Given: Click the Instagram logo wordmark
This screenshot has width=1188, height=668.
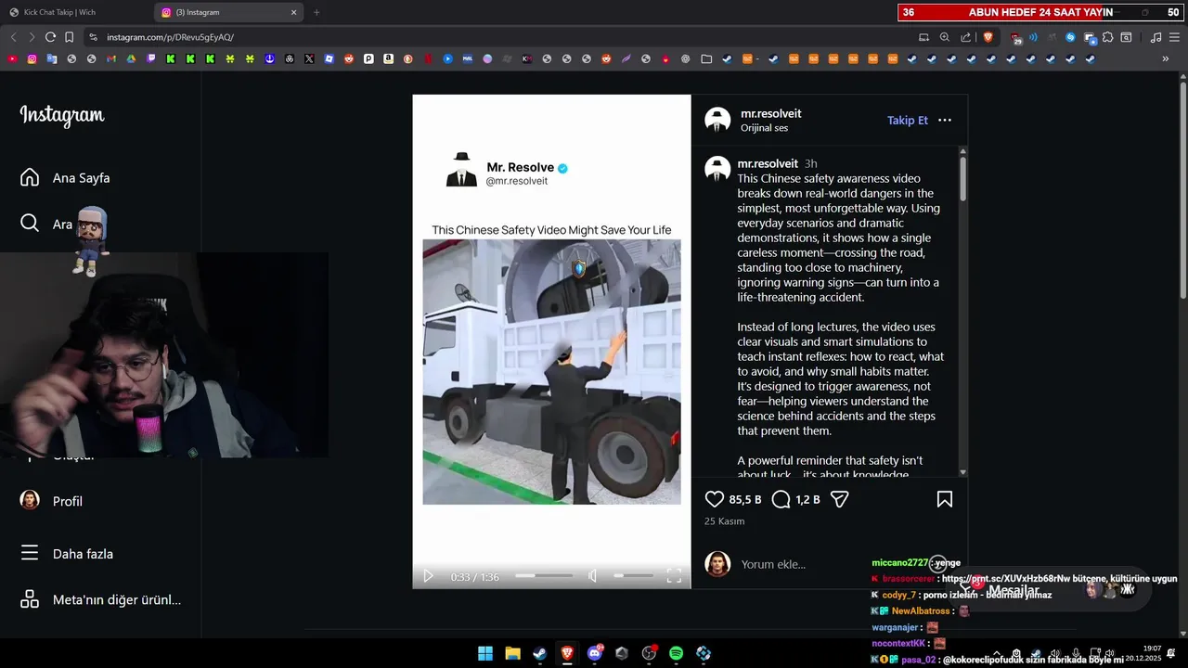Looking at the screenshot, I should point(62,116).
